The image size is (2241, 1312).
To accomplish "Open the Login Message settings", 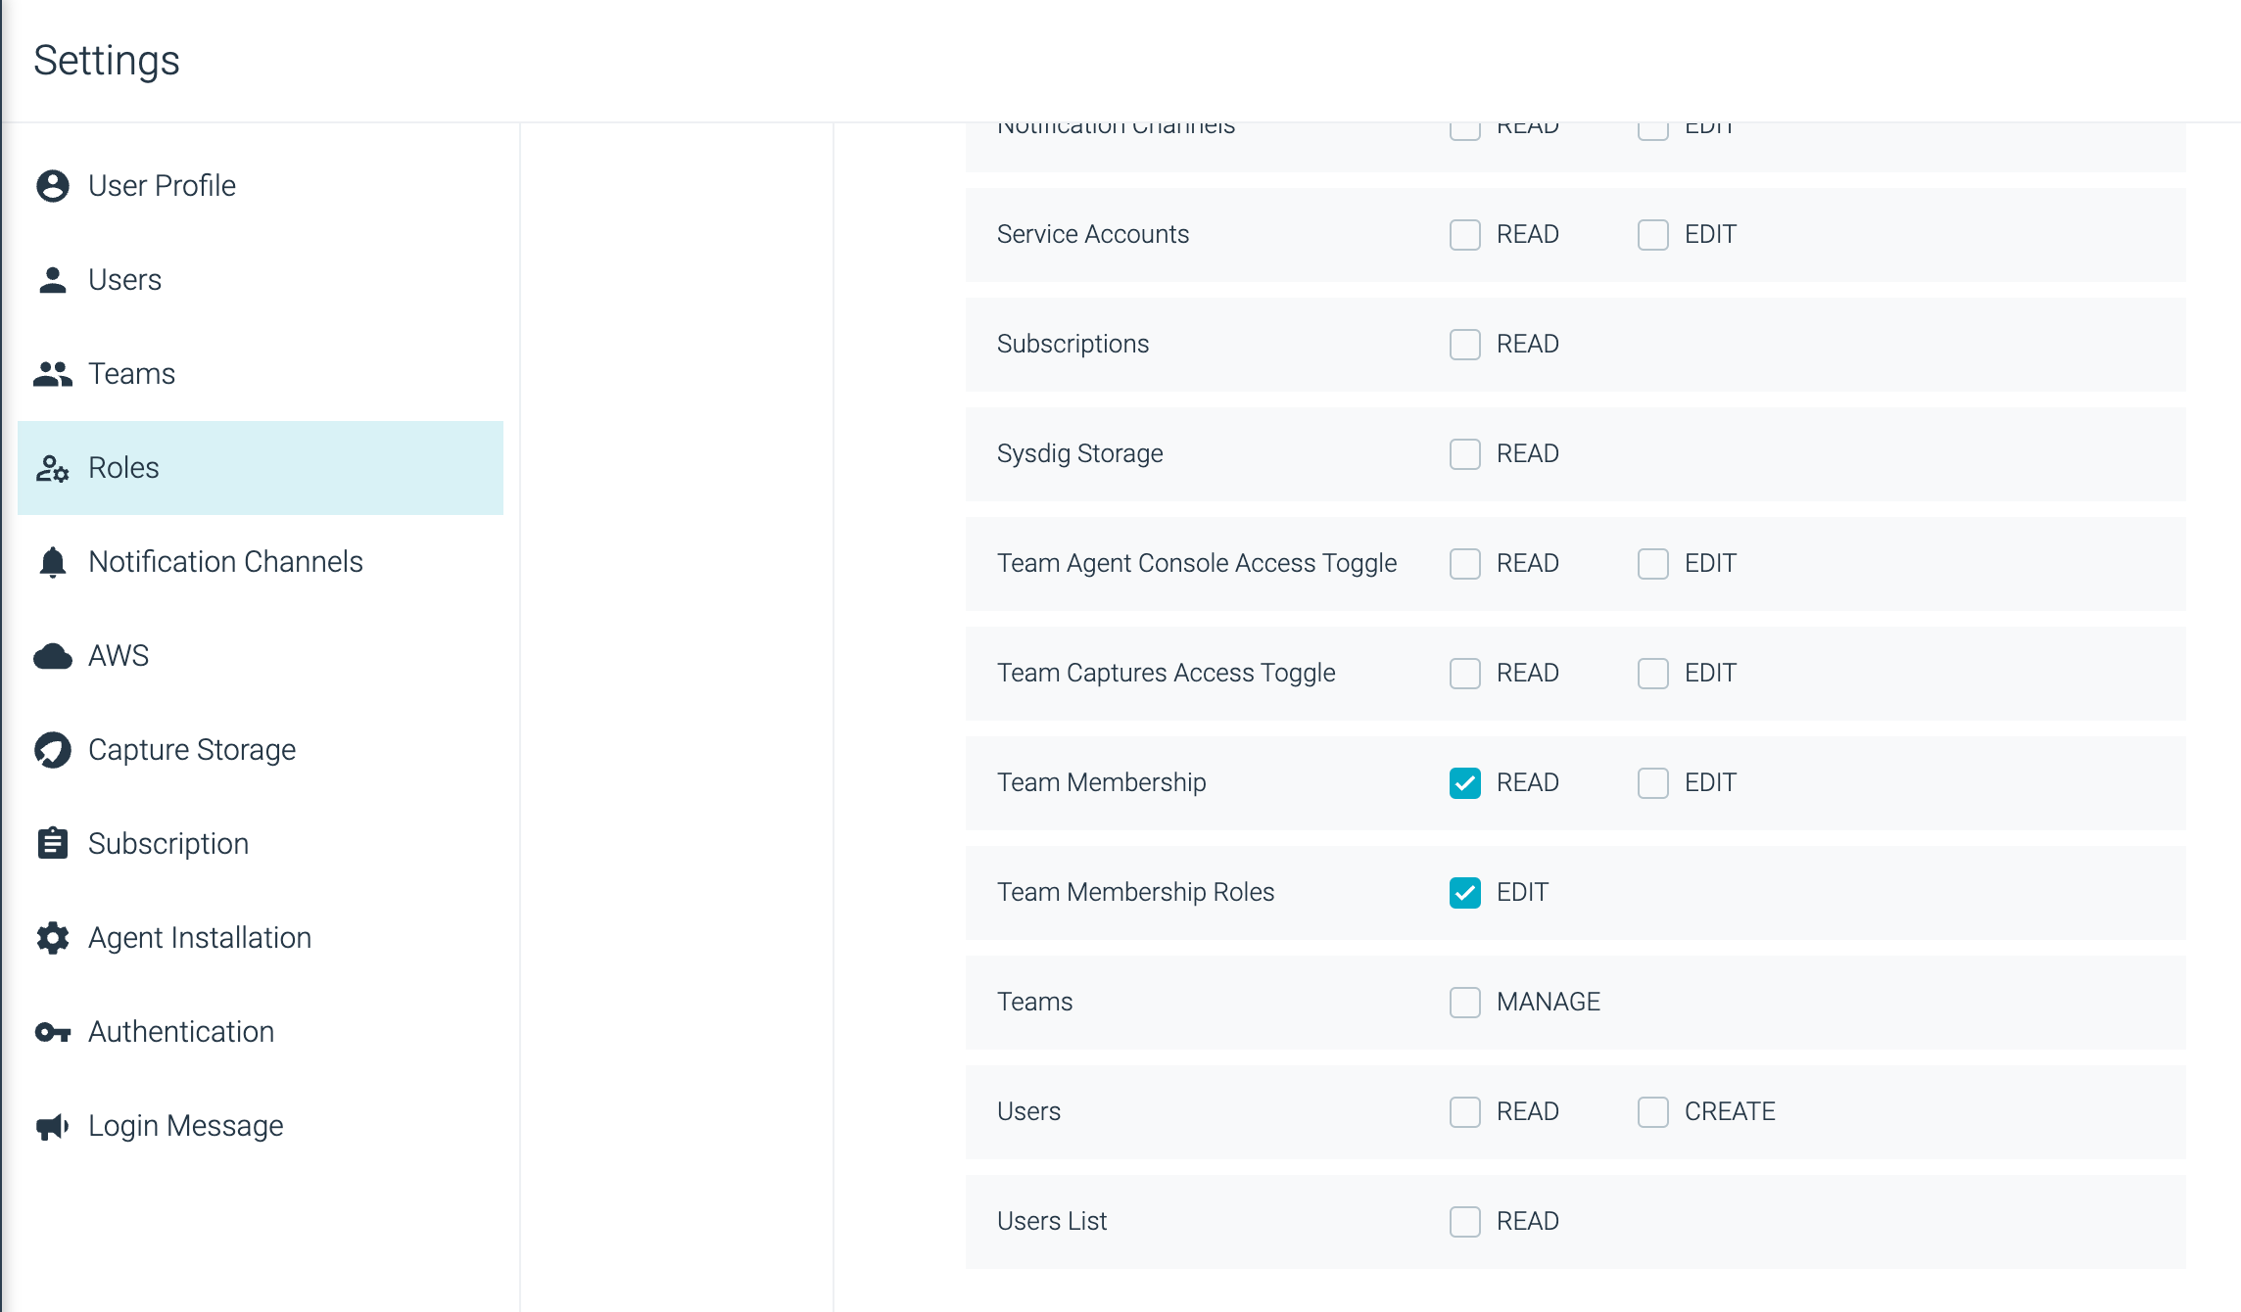I will [261, 1126].
